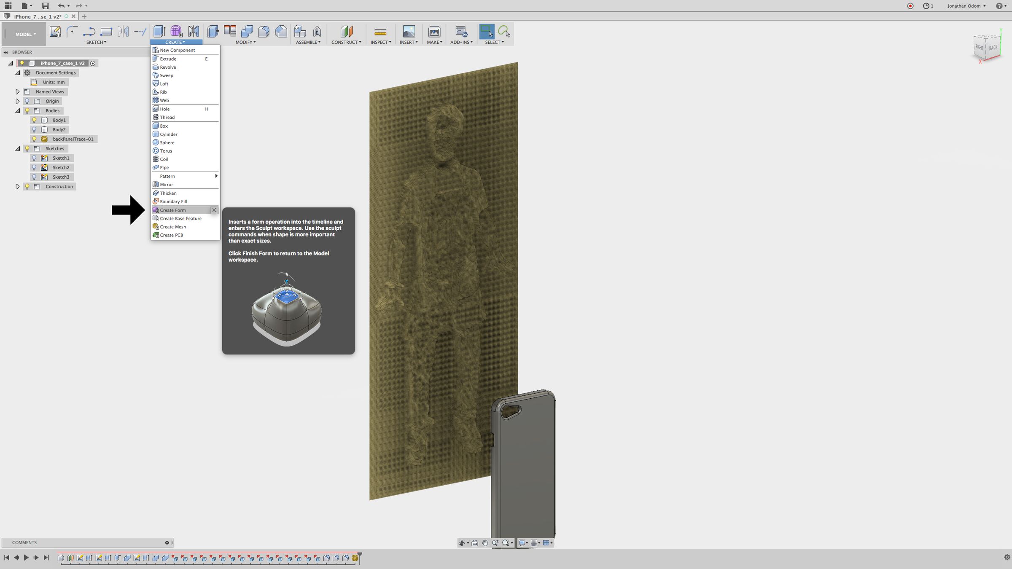Click the timeline play button
The width and height of the screenshot is (1012, 569).
[26, 558]
